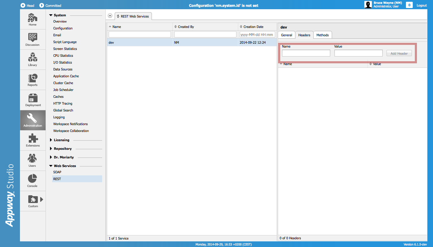This screenshot has height=247, width=433.
Task: Open Workspace Collaboration
Action: [71, 131]
